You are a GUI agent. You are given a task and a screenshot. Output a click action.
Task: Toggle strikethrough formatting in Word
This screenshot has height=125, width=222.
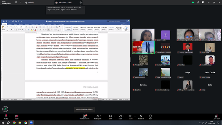[20, 30]
